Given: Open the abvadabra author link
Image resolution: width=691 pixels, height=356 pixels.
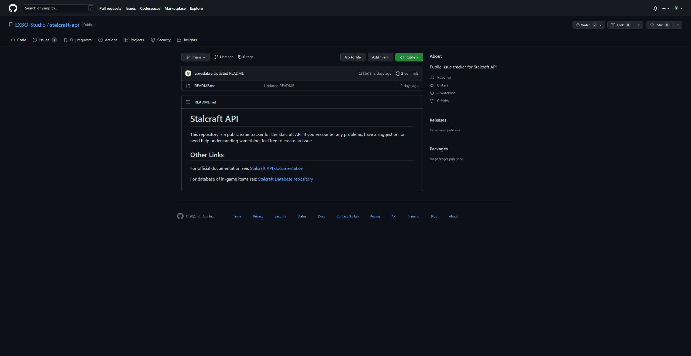Looking at the screenshot, I should (x=204, y=73).
